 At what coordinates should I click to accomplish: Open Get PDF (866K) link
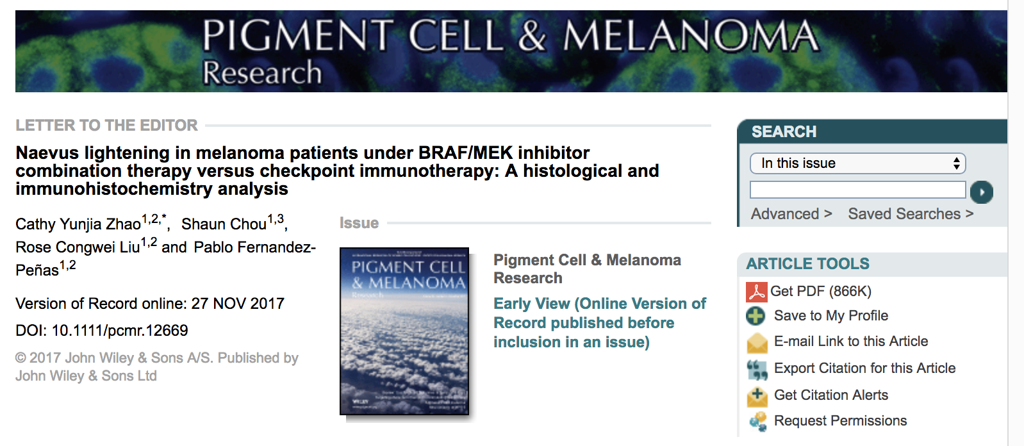821,292
